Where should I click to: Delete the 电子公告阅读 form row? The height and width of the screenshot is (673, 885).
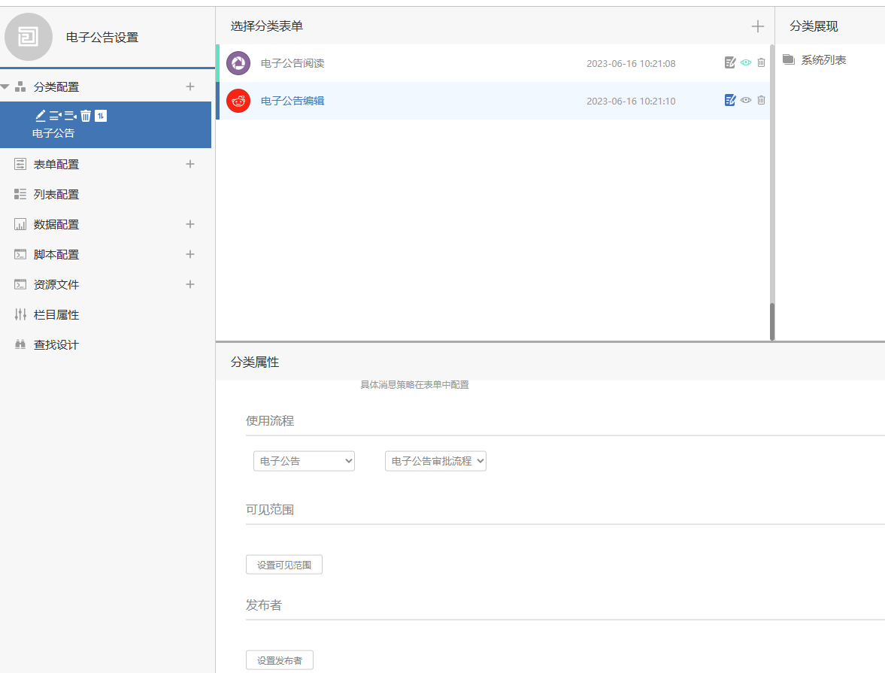761,63
